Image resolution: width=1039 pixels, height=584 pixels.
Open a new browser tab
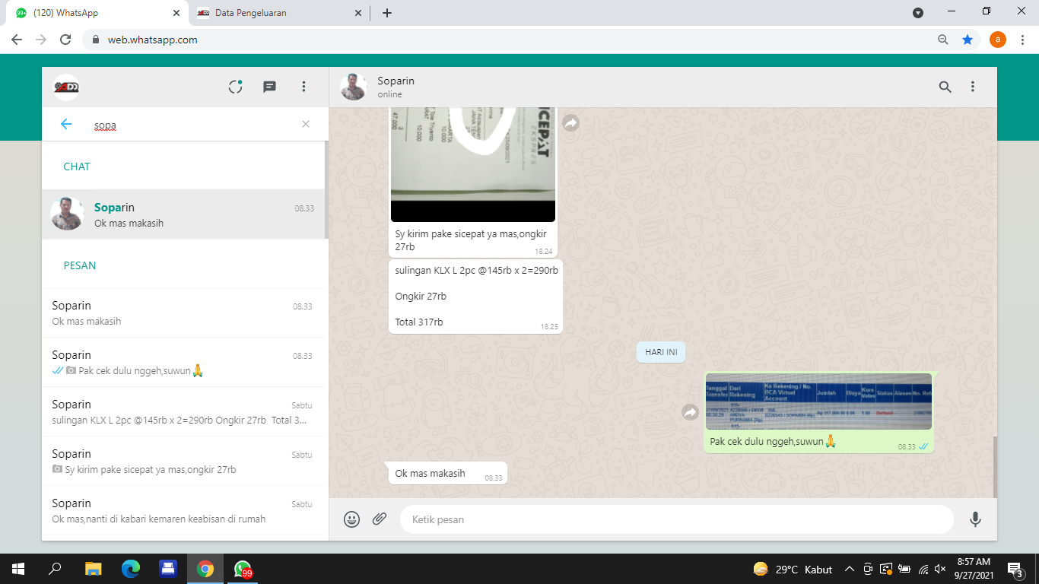point(387,13)
